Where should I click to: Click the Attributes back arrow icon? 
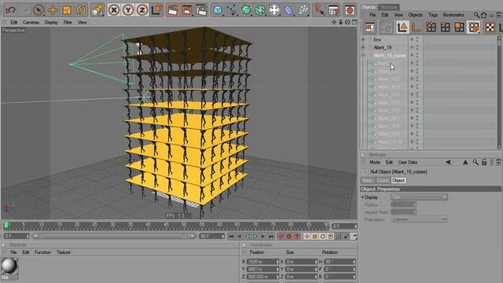[448, 163]
